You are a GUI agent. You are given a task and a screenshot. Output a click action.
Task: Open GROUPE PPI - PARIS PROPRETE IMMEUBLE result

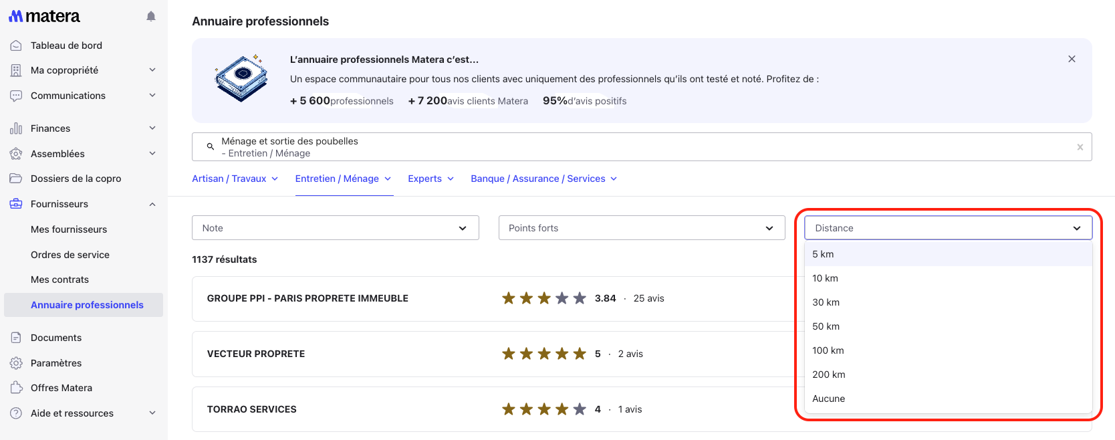[307, 298]
